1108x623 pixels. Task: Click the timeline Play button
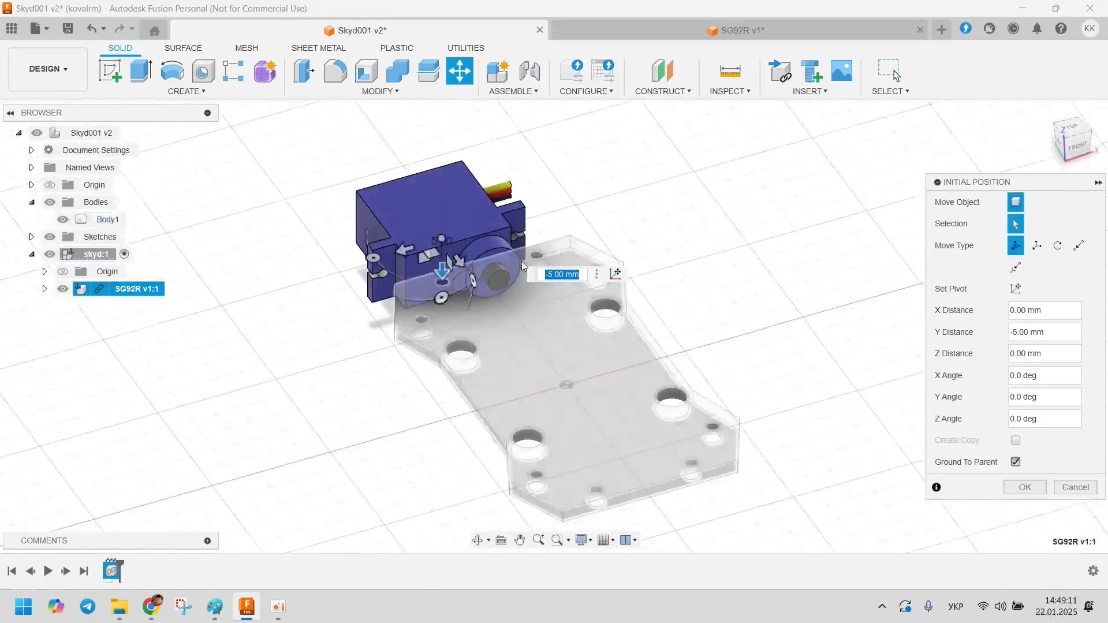(x=48, y=571)
